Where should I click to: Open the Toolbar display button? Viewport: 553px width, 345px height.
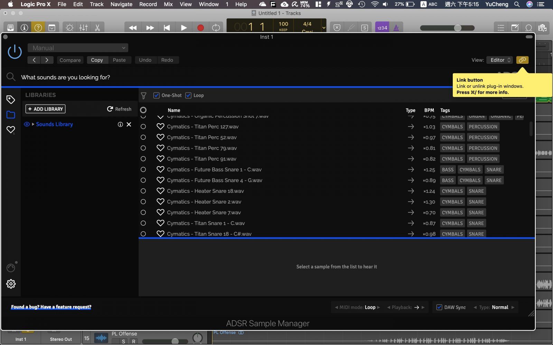(x=52, y=28)
